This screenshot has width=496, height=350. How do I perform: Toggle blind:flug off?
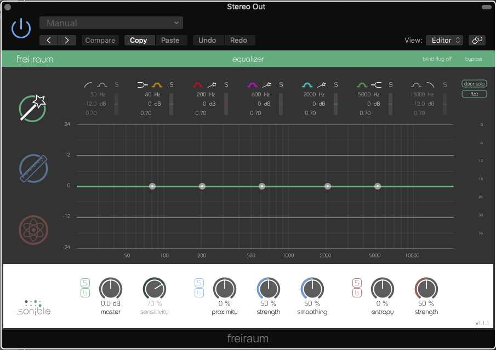coord(437,59)
